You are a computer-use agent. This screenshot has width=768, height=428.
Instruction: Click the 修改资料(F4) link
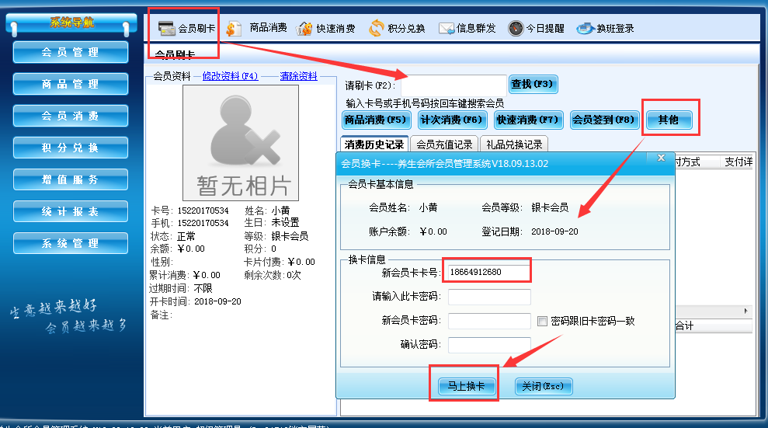(x=230, y=76)
